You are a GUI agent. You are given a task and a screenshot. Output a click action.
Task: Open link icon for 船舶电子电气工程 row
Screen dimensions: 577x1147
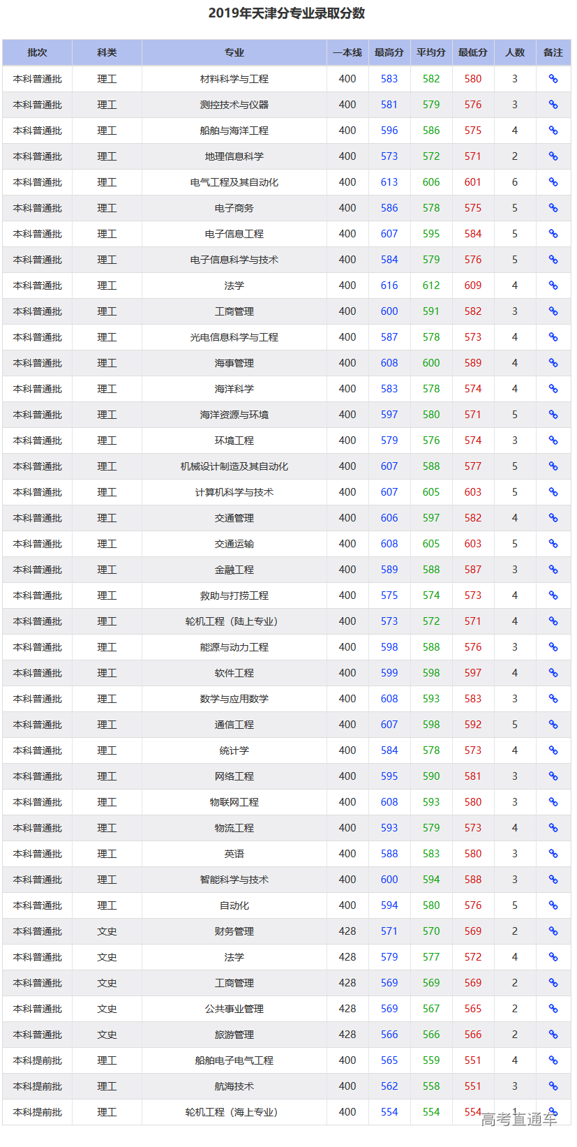tap(553, 1060)
